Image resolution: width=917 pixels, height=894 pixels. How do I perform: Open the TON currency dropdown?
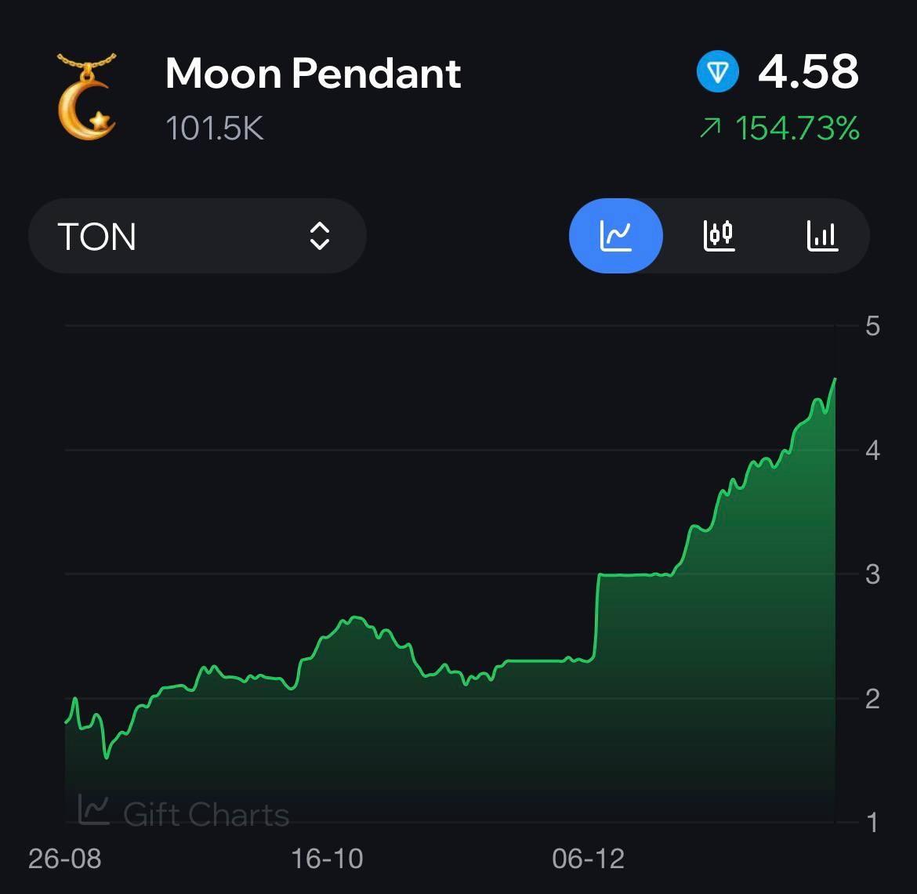click(197, 236)
